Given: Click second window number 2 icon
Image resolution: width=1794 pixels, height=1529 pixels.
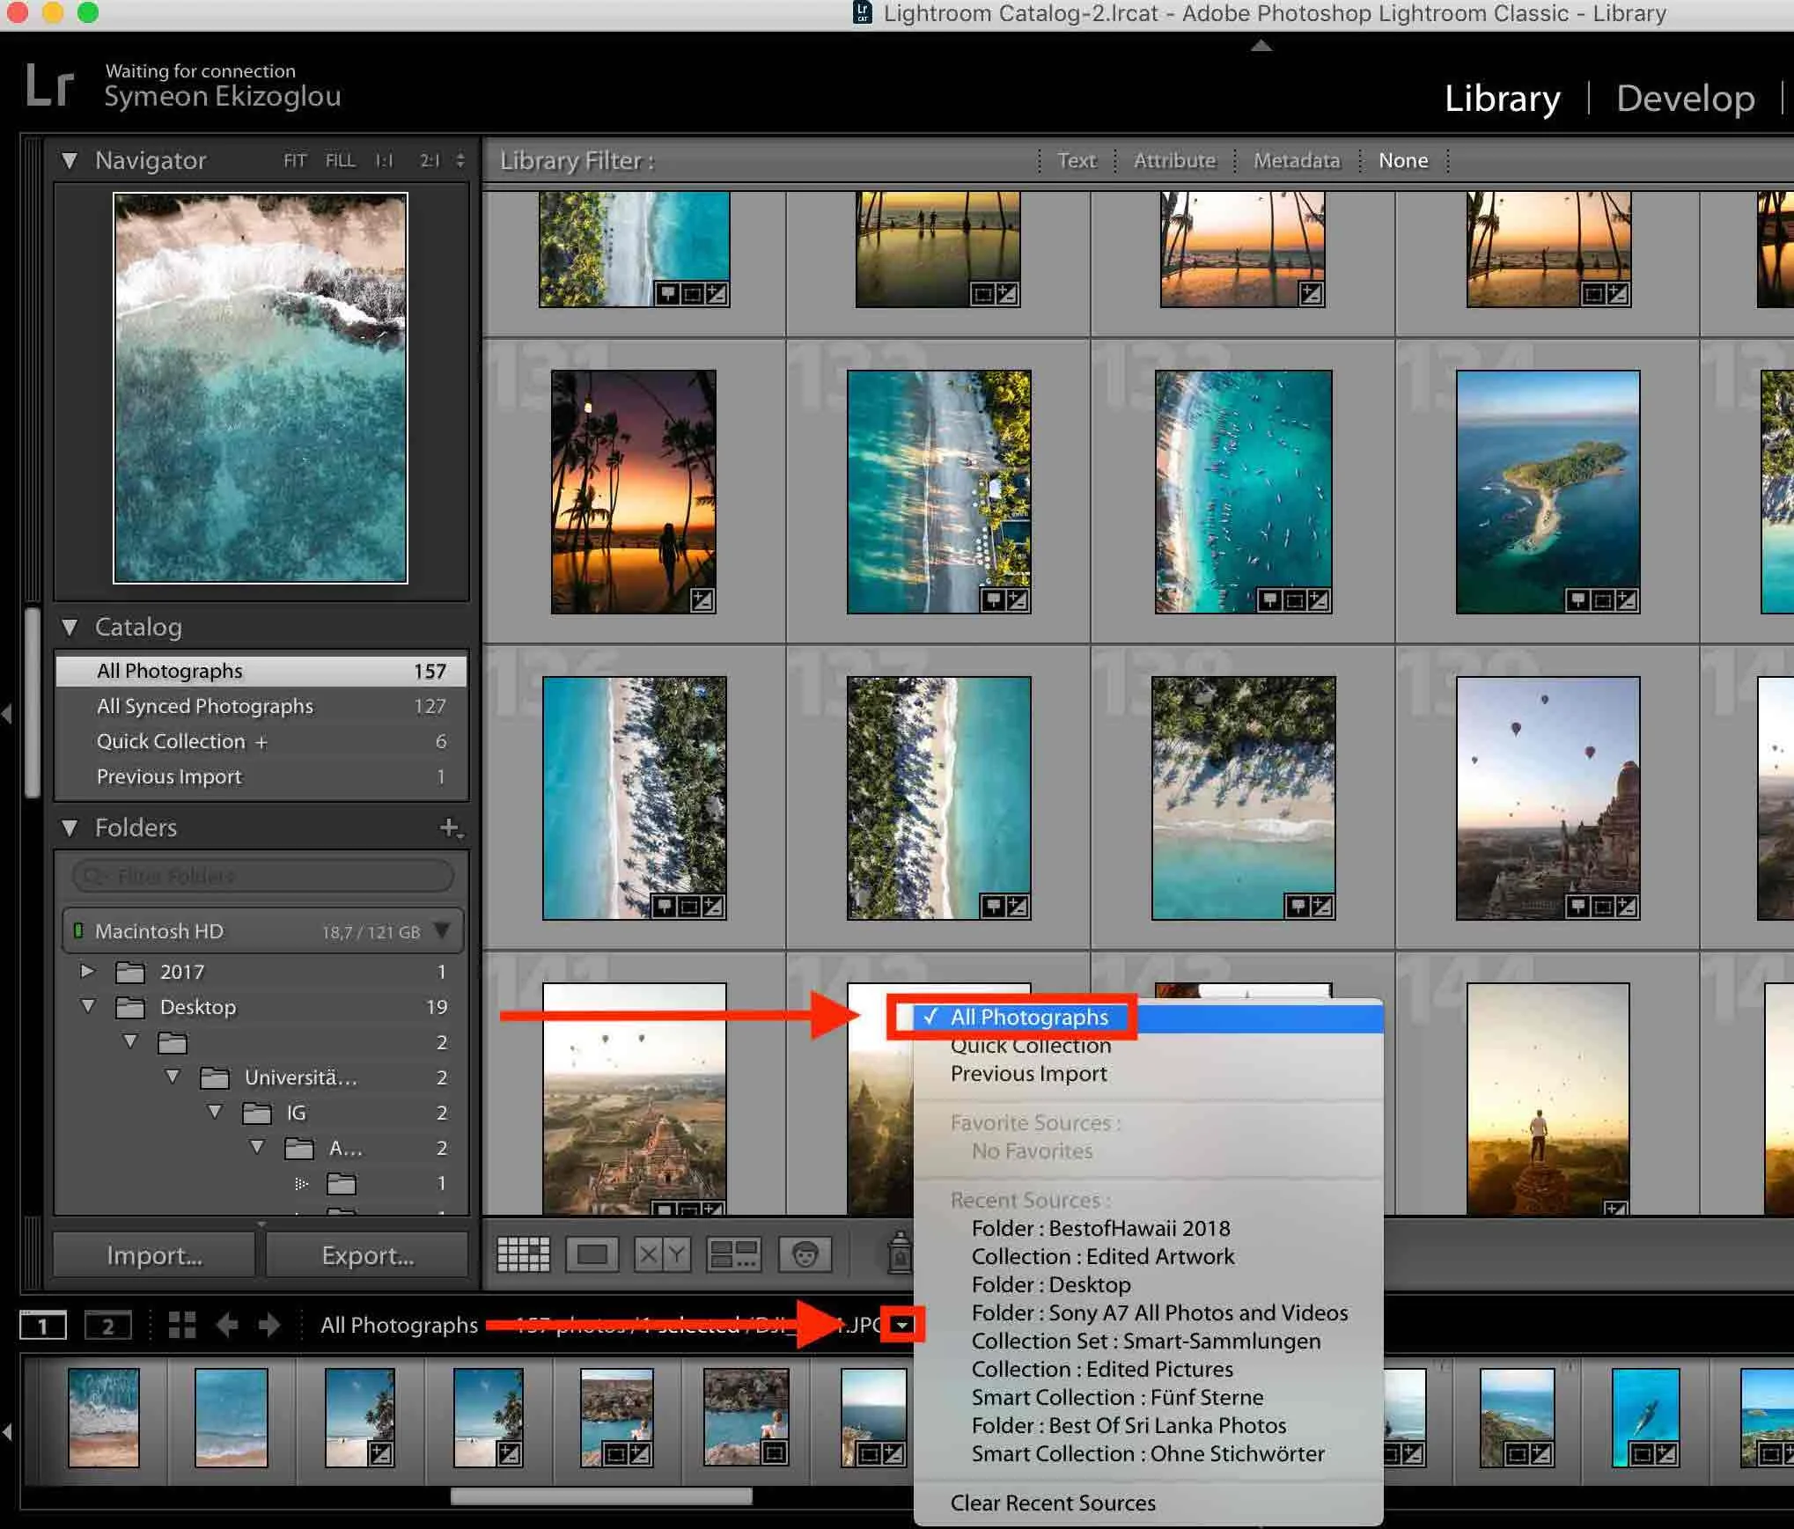Looking at the screenshot, I should 107,1325.
